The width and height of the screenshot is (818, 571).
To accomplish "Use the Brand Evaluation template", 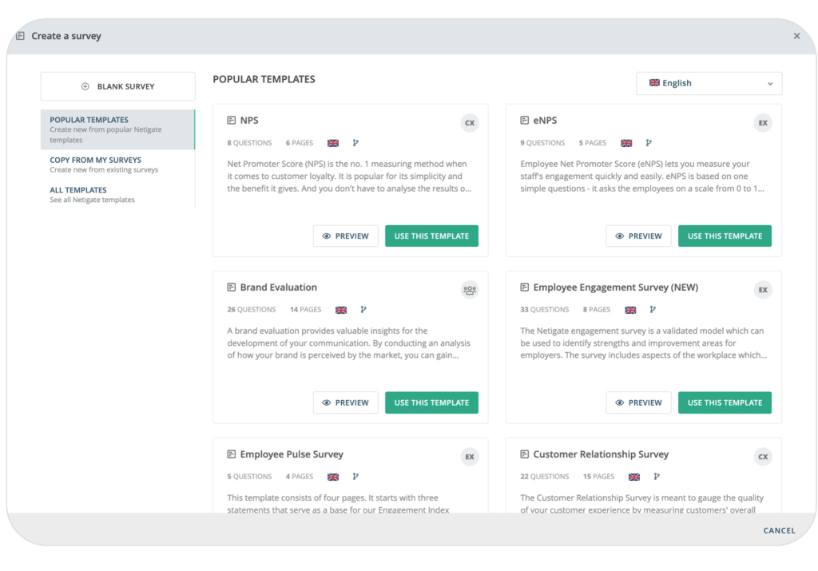I will point(431,402).
